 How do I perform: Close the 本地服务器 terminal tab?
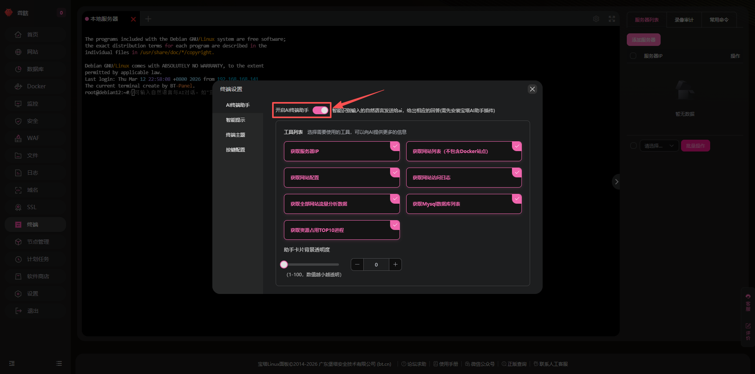pyautogui.click(x=133, y=19)
